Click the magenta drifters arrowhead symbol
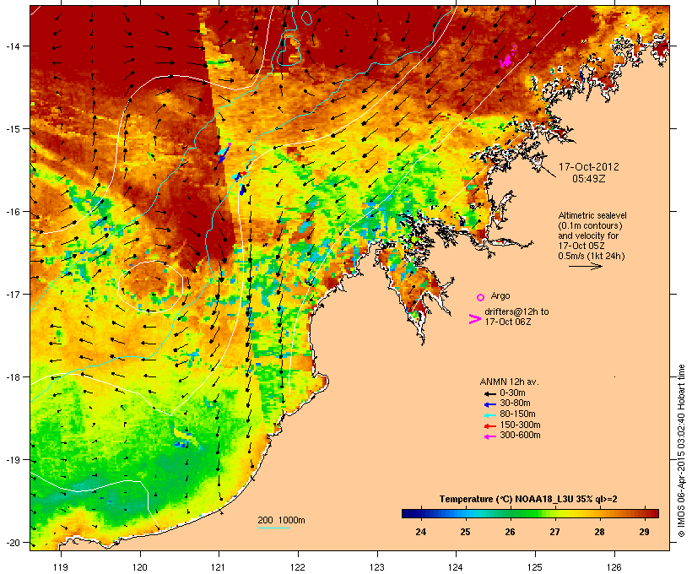692x574 pixels. [x=474, y=319]
